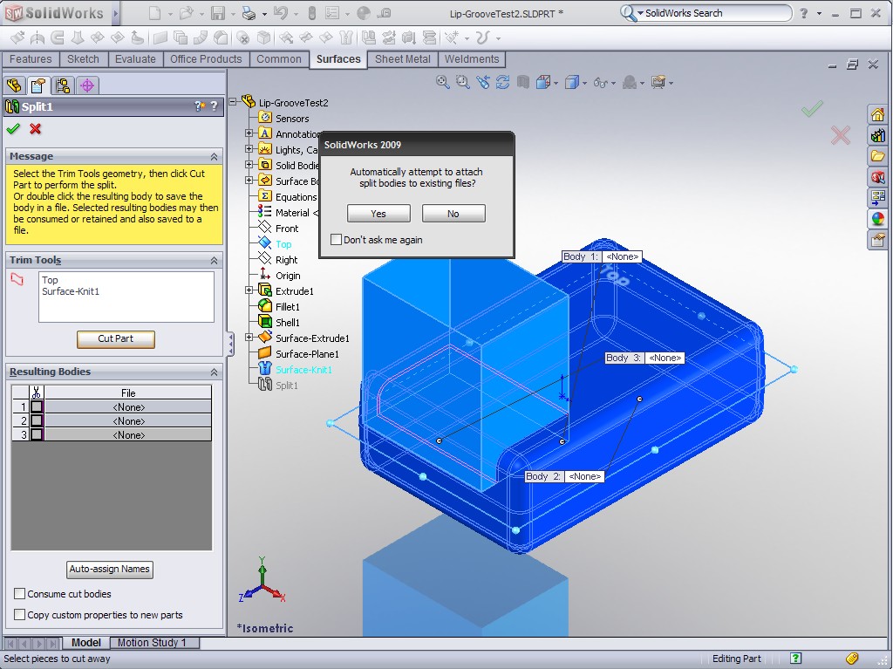Open the PropertyManager tab icon
Image resolution: width=893 pixels, height=669 pixels.
37,85
